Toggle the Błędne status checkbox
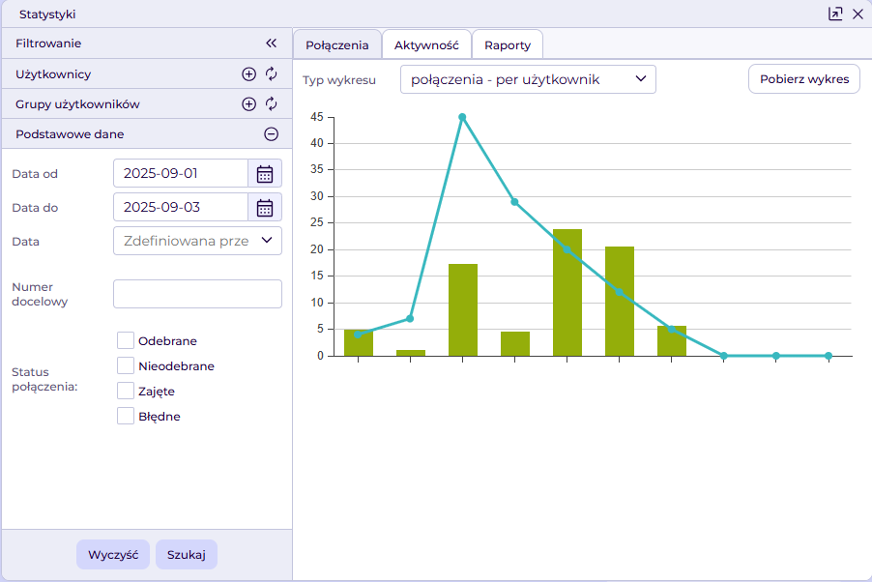872x582 pixels. [x=126, y=416]
